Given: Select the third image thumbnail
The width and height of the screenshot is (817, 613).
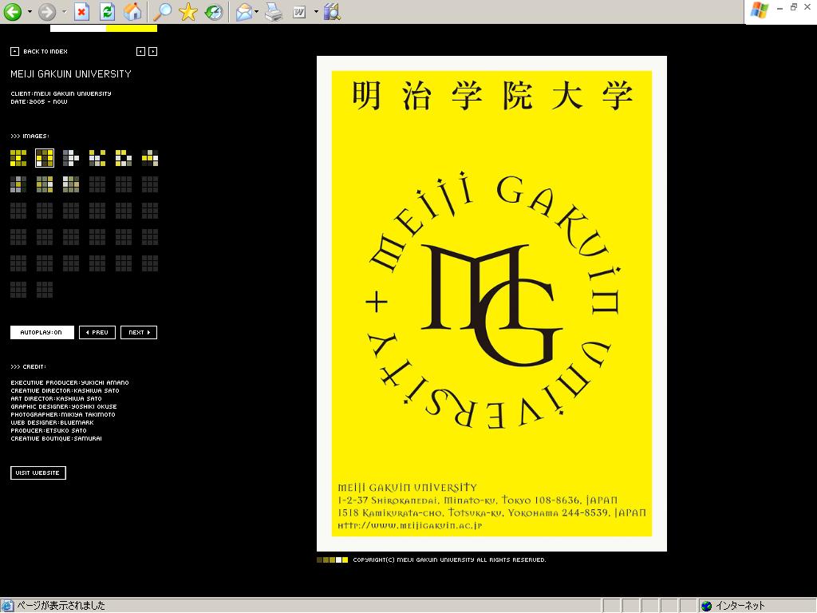Looking at the screenshot, I should click(x=71, y=158).
